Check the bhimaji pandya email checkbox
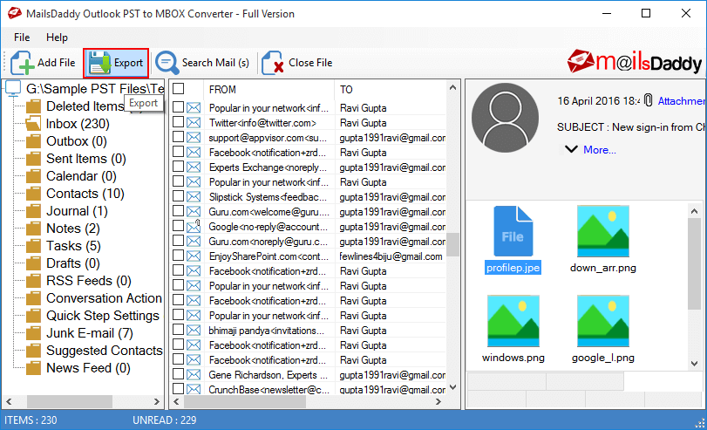Image resolution: width=707 pixels, height=430 pixels. click(178, 330)
